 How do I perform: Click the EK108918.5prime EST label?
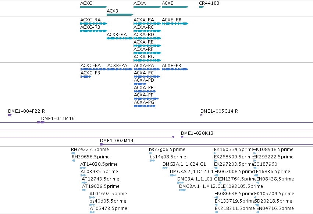point(274,150)
